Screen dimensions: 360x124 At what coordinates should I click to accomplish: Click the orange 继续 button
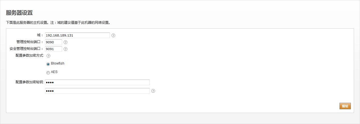click(345, 106)
